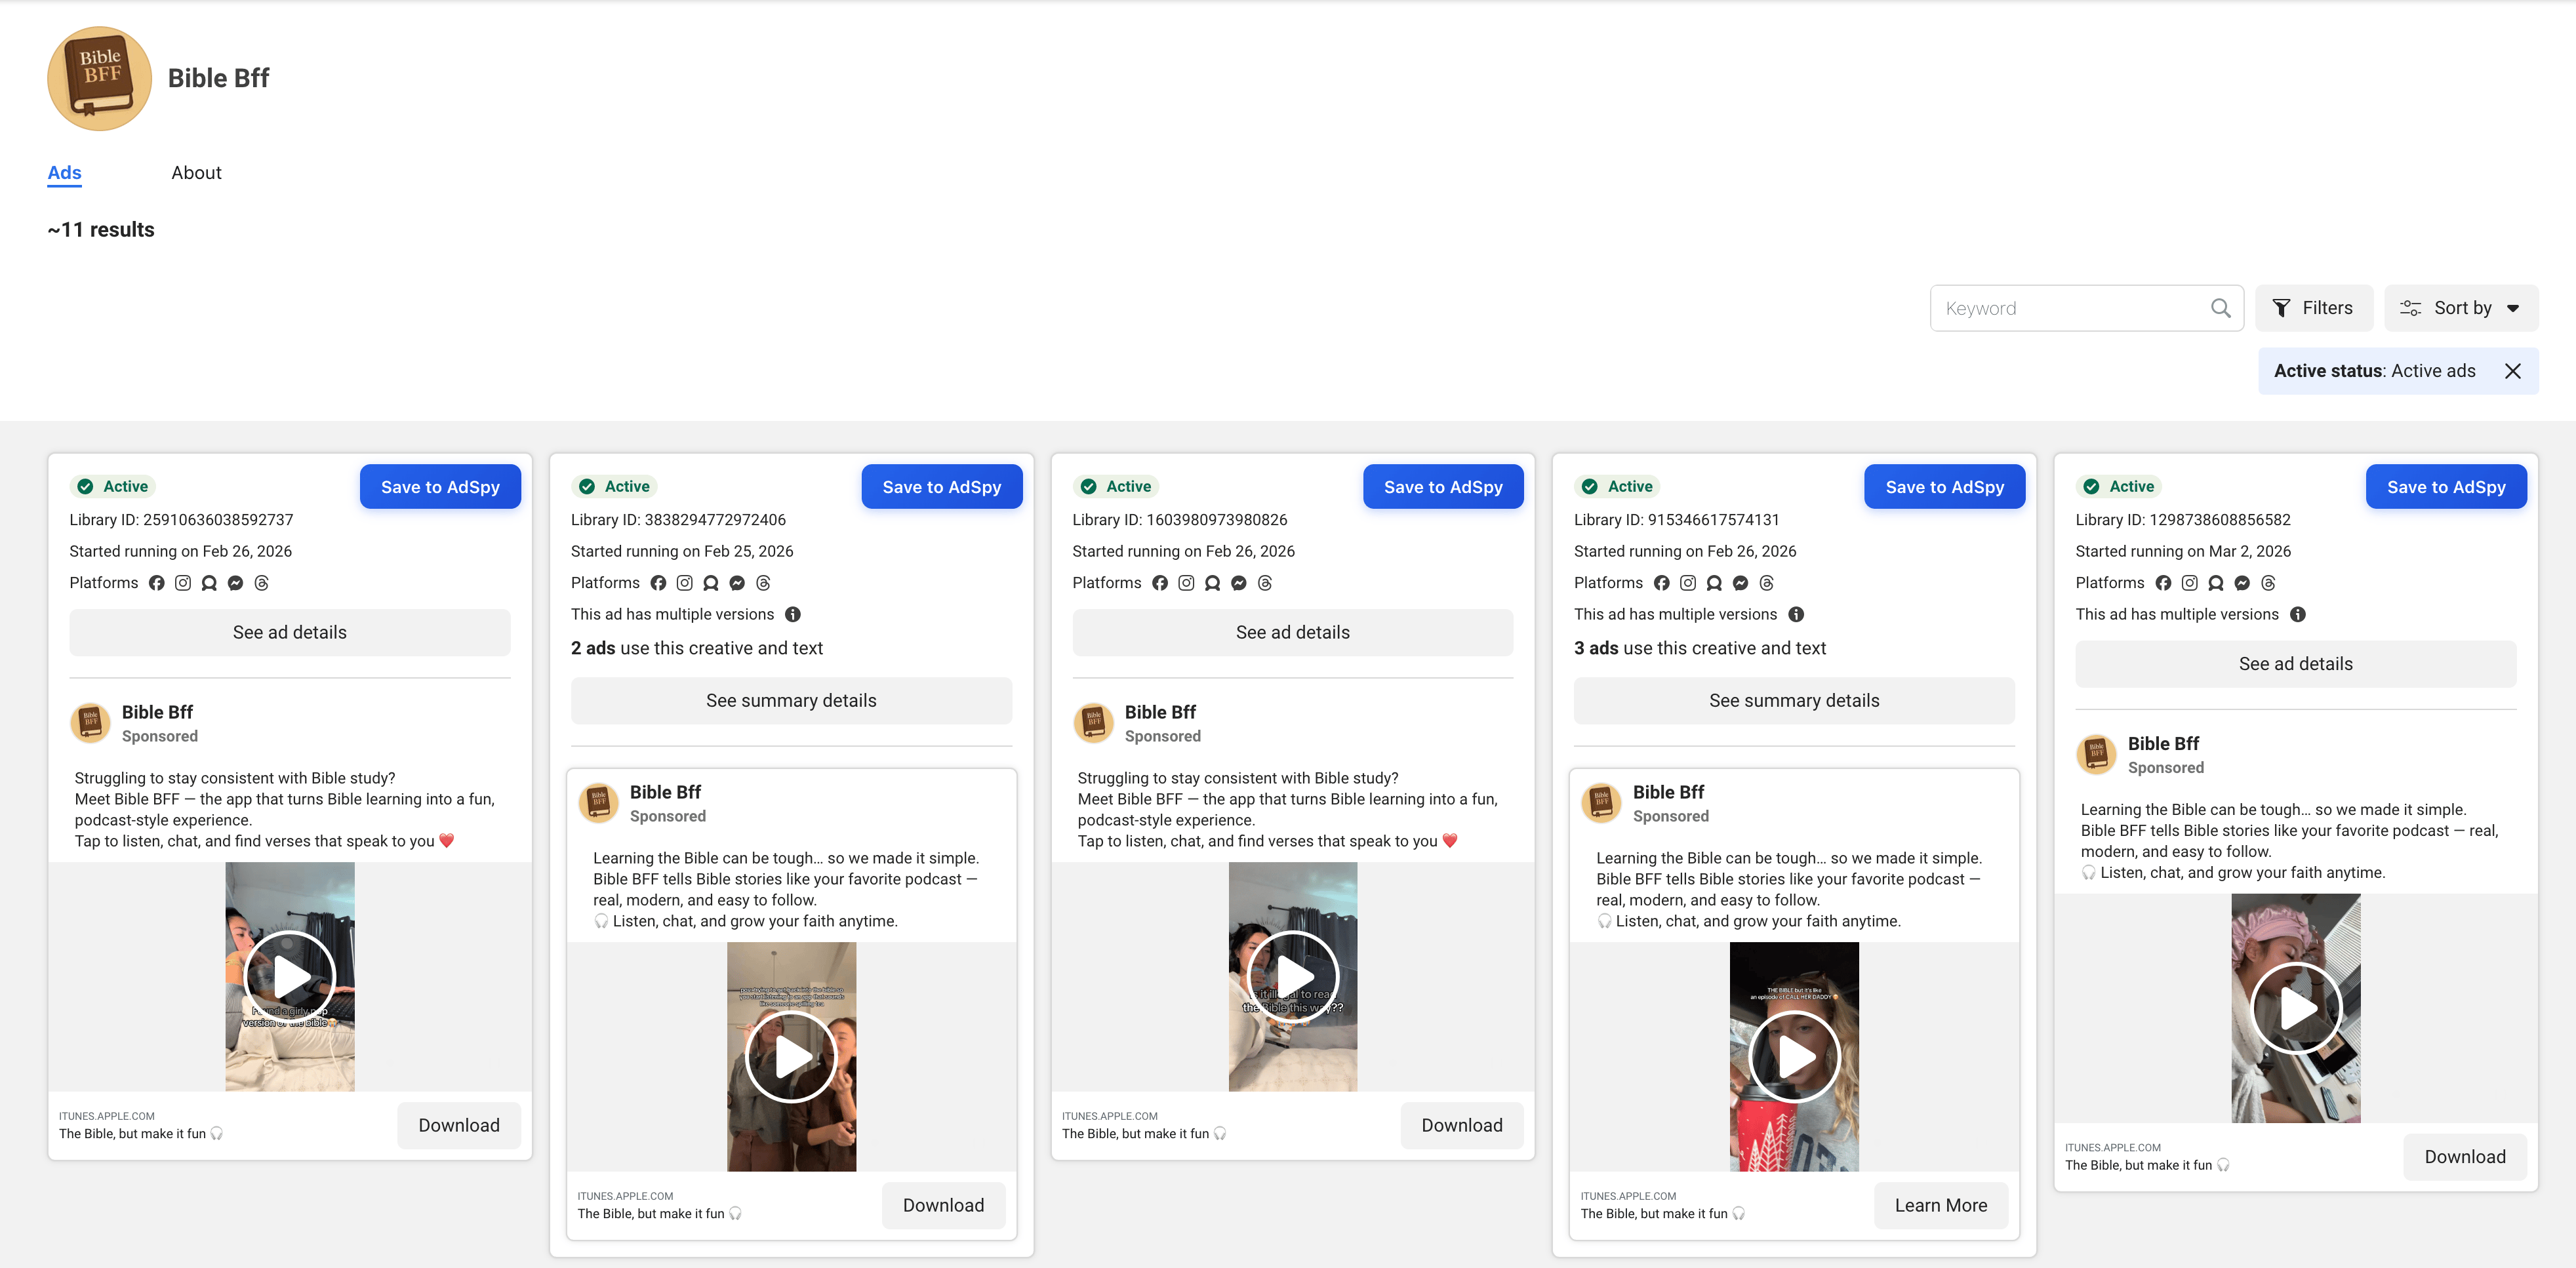The width and height of the screenshot is (2576, 1268).
Task: Click the Learn More button
Action: click(1940, 1205)
